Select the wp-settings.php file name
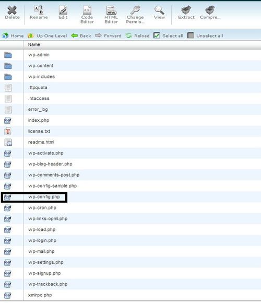The image size is (261, 303). click(46, 262)
